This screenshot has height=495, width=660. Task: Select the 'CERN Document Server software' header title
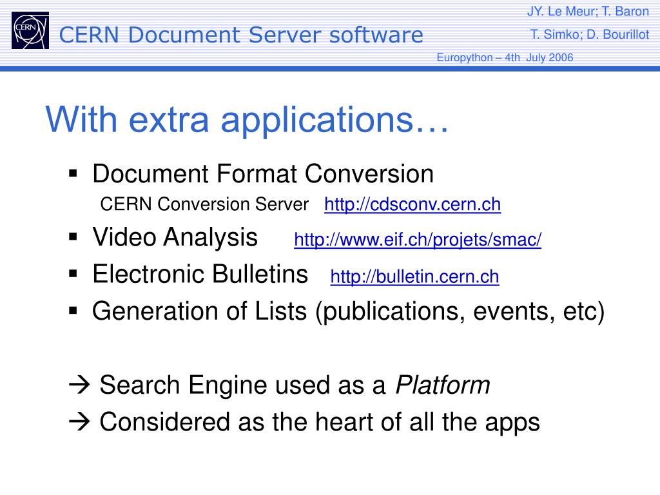pos(241,35)
